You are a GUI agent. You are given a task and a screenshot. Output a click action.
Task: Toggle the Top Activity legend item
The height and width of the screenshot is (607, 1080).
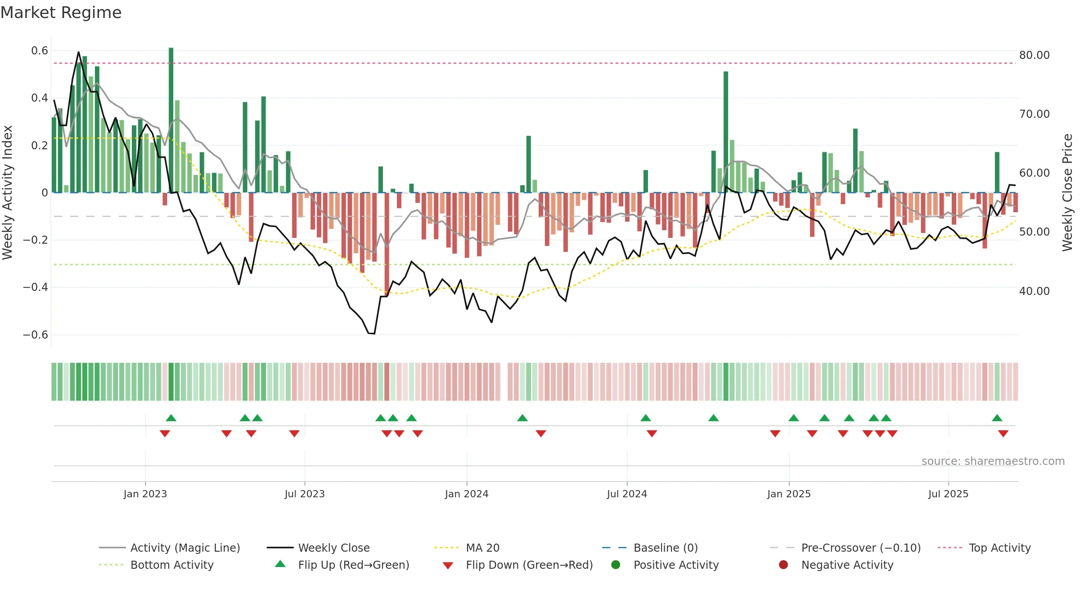point(984,548)
